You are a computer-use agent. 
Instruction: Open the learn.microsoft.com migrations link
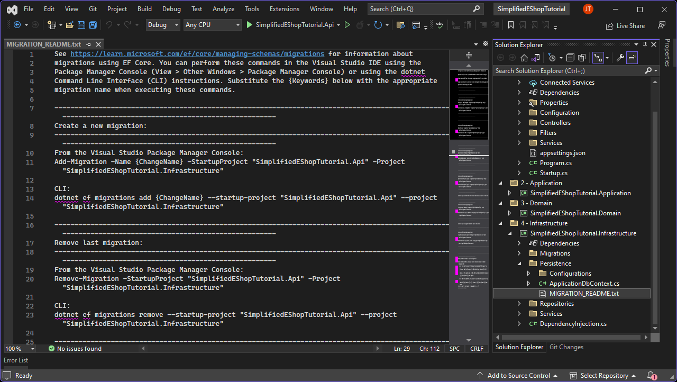(x=197, y=54)
